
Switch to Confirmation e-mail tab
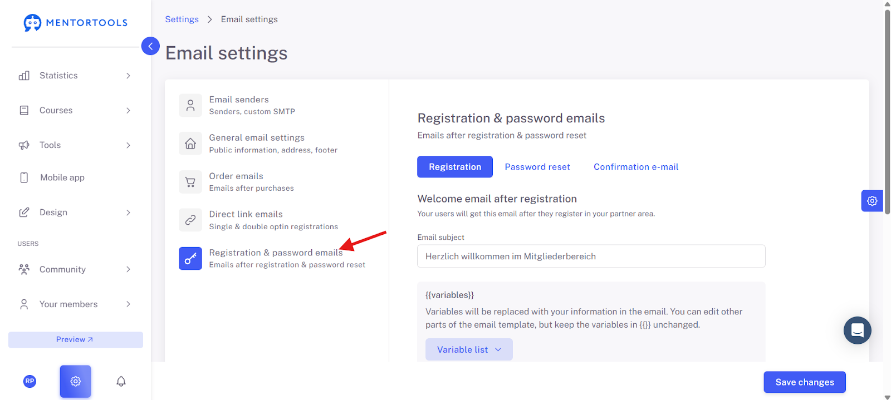tap(636, 167)
